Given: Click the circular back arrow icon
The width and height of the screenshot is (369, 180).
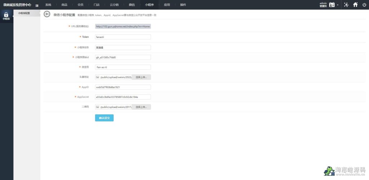Looking at the screenshot, I should [47, 14].
